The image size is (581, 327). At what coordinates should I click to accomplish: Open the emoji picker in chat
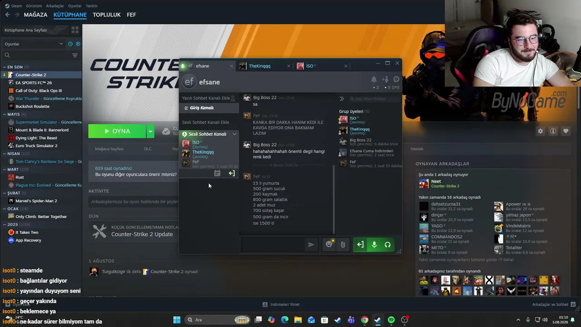click(x=329, y=244)
